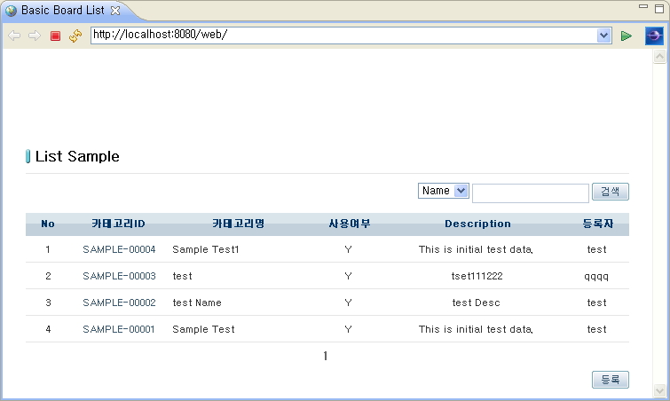Screen dimensions: 670x401
Task: Click the green Go arrow icon
Action: 626,35
